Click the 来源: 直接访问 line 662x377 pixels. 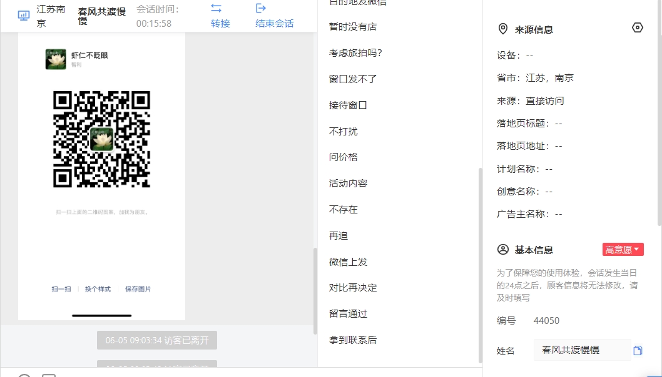(530, 100)
